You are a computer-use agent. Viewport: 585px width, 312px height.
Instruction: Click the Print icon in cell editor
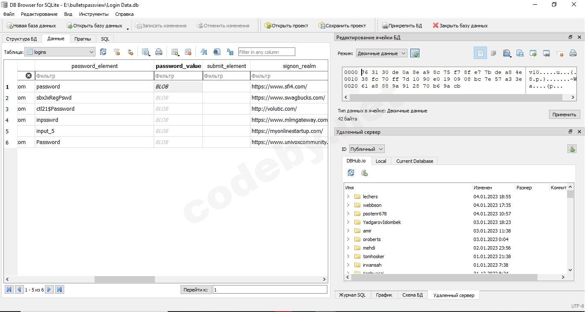(x=573, y=53)
